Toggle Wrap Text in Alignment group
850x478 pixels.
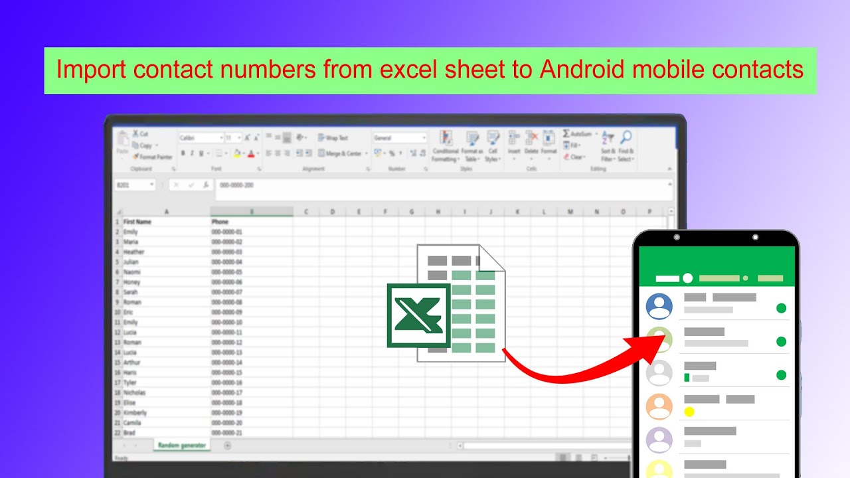pos(333,138)
